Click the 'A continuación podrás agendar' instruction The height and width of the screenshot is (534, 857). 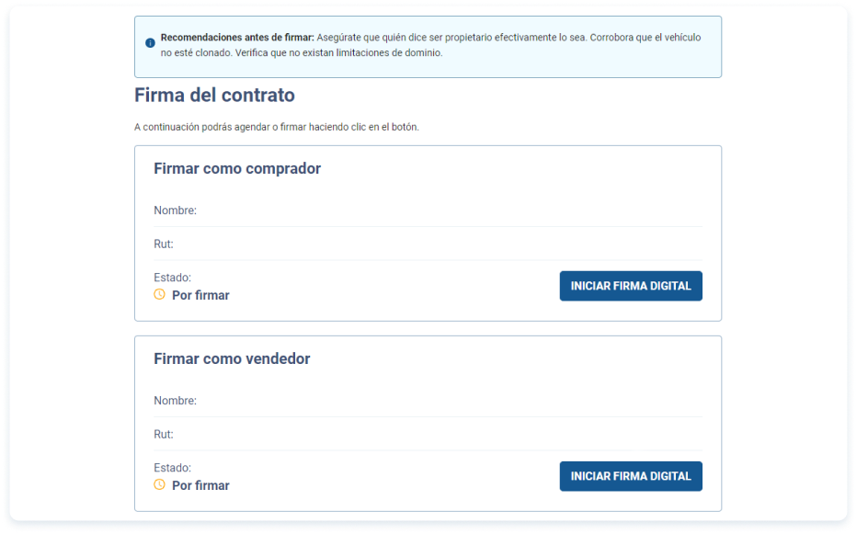pos(276,127)
